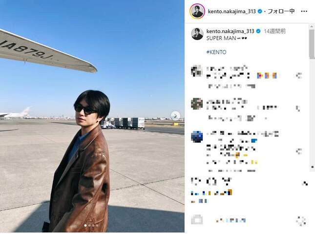Open kento.nakajima_313 profile from the header
The image size is (315, 234).
(231, 11)
